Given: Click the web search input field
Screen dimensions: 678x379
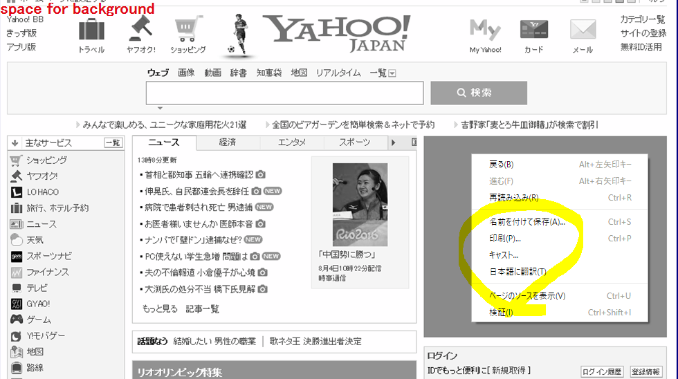Looking at the screenshot, I should coord(284,93).
